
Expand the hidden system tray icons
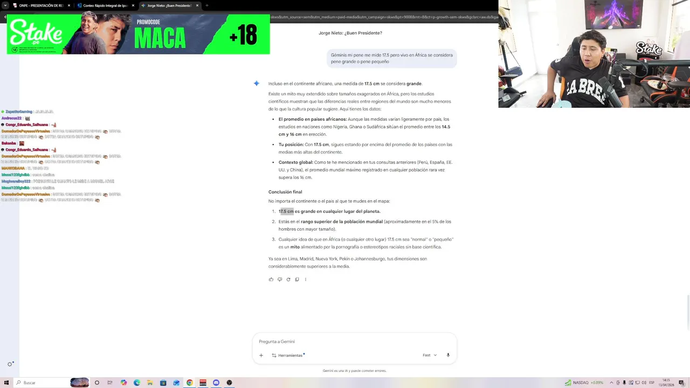pos(612,383)
